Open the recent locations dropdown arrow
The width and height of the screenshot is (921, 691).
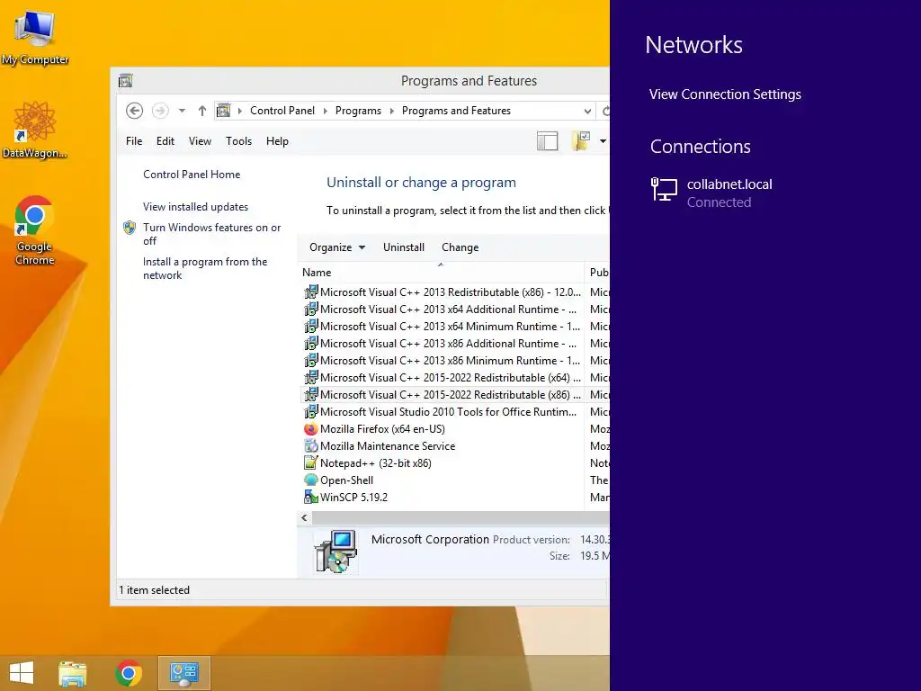click(x=182, y=111)
